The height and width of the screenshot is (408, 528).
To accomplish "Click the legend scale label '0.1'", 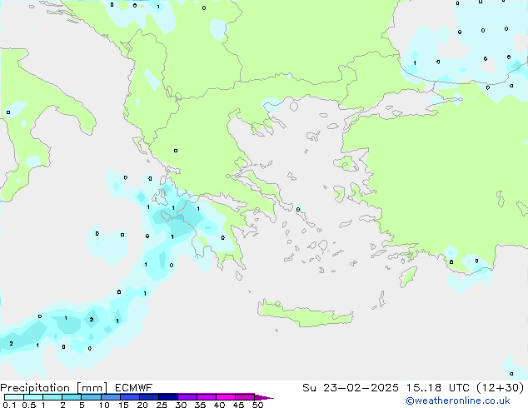I will tap(9, 405).
